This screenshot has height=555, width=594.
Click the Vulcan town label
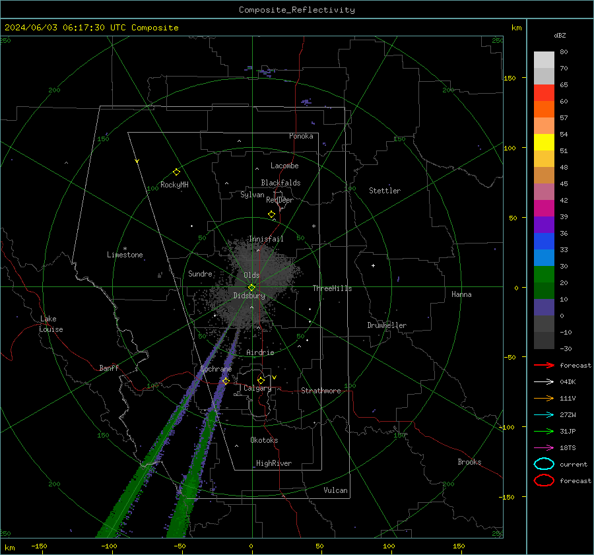click(335, 490)
